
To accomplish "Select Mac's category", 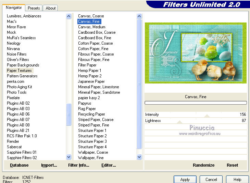I will click(12, 21).
